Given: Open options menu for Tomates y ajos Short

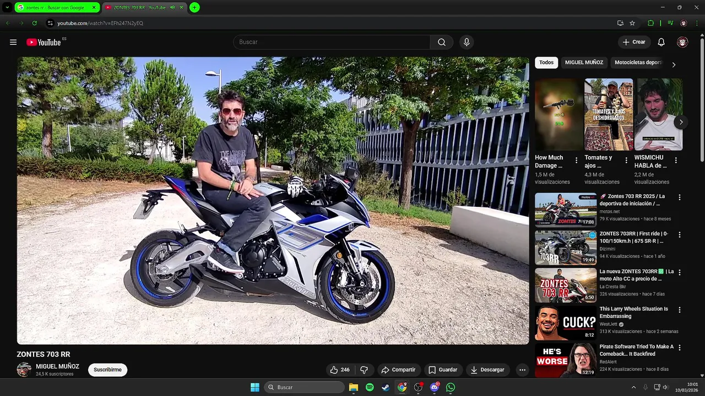Looking at the screenshot, I should click(x=626, y=161).
